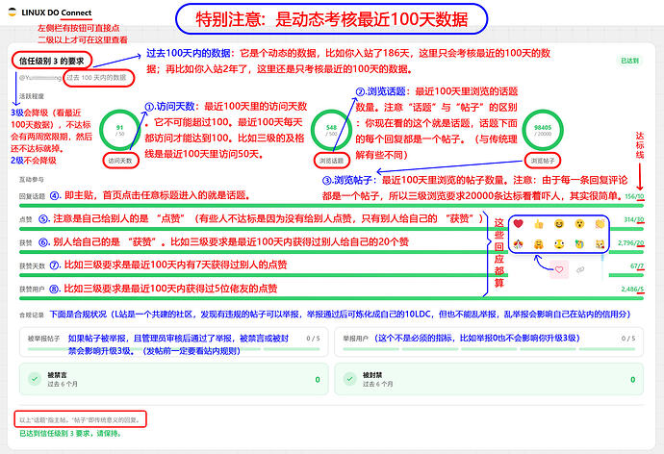Viewport: 664px width, 454px height.
Task: Click the 91 / 50 visit days ring
Action: (x=120, y=130)
